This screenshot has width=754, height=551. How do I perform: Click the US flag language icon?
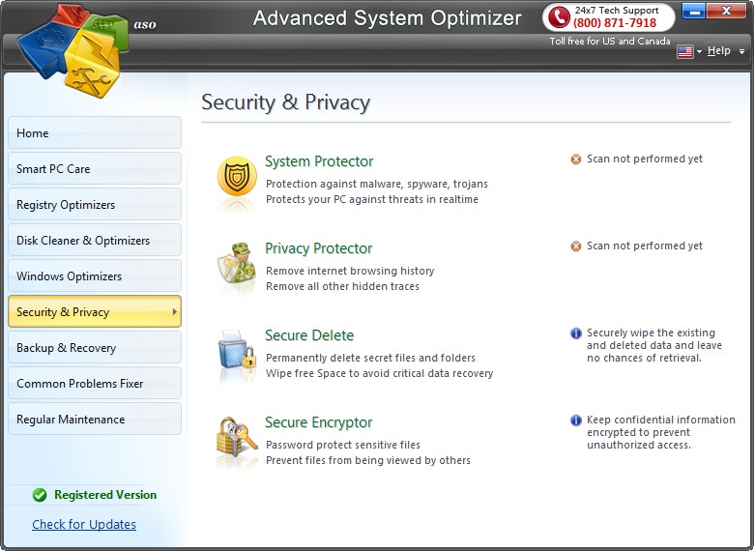click(x=684, y=51)
